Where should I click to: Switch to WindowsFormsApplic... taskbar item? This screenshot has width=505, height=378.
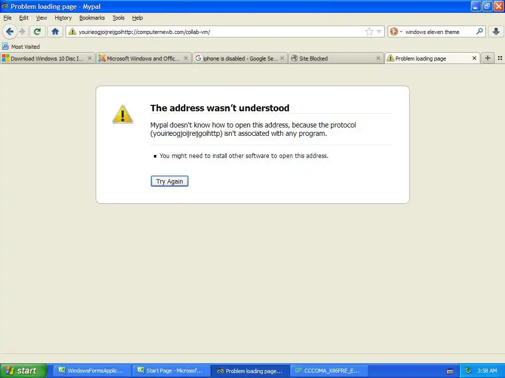[x=92, y=371]
